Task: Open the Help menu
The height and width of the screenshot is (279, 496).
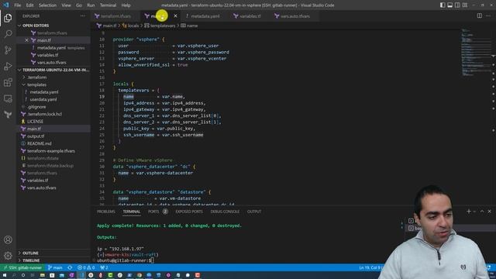Action: (x=126, y=5)
